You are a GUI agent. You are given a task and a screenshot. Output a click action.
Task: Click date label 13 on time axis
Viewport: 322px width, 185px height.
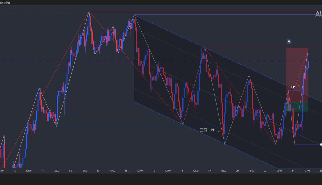[x=98, y=171]
